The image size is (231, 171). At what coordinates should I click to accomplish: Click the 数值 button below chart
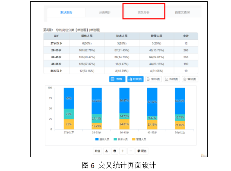click(x=98, y=151)
